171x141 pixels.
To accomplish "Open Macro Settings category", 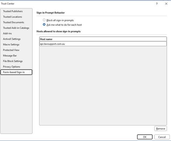I will 11,45.
